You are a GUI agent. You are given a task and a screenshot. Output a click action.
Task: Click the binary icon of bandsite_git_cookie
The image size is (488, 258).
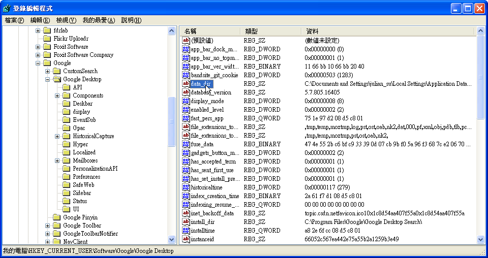(x=186, y=75)
